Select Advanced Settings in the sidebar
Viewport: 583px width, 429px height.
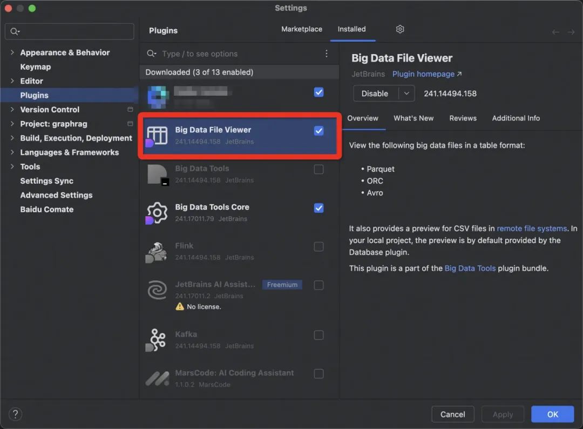[x=56, y=195]
